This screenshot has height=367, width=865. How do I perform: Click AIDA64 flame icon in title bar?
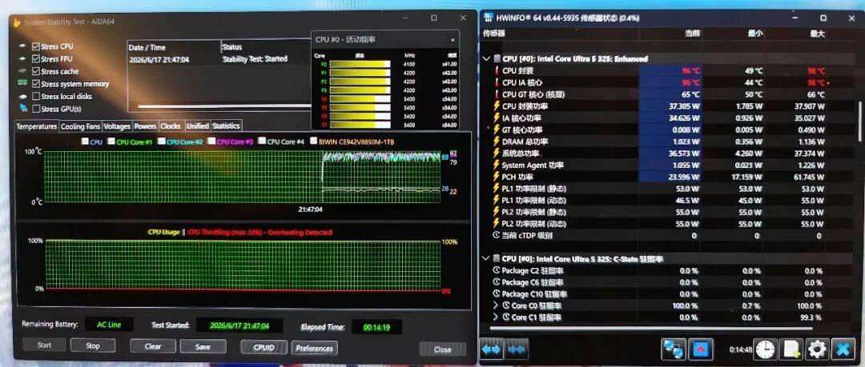[17, 22]
